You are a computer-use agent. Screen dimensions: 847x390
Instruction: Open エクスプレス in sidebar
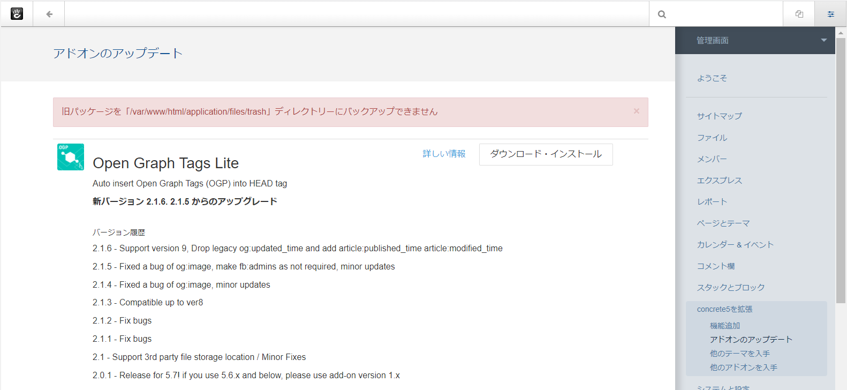[x=719, y=181]
